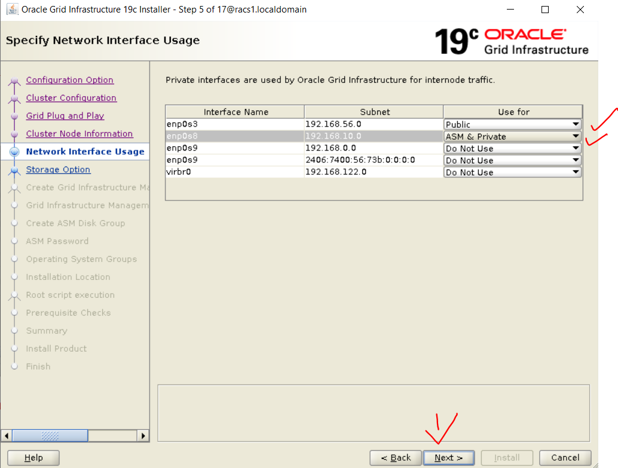Screen dimensions: 618x468
Task: Click the Create ASM Disk Group step
Action: 76,223
